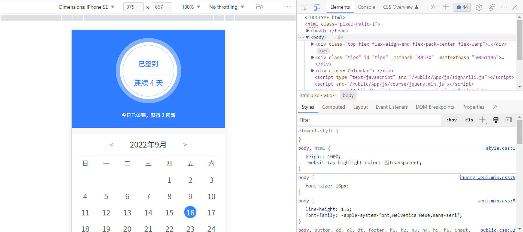Click the add new tab plus icon

point(446,7)
